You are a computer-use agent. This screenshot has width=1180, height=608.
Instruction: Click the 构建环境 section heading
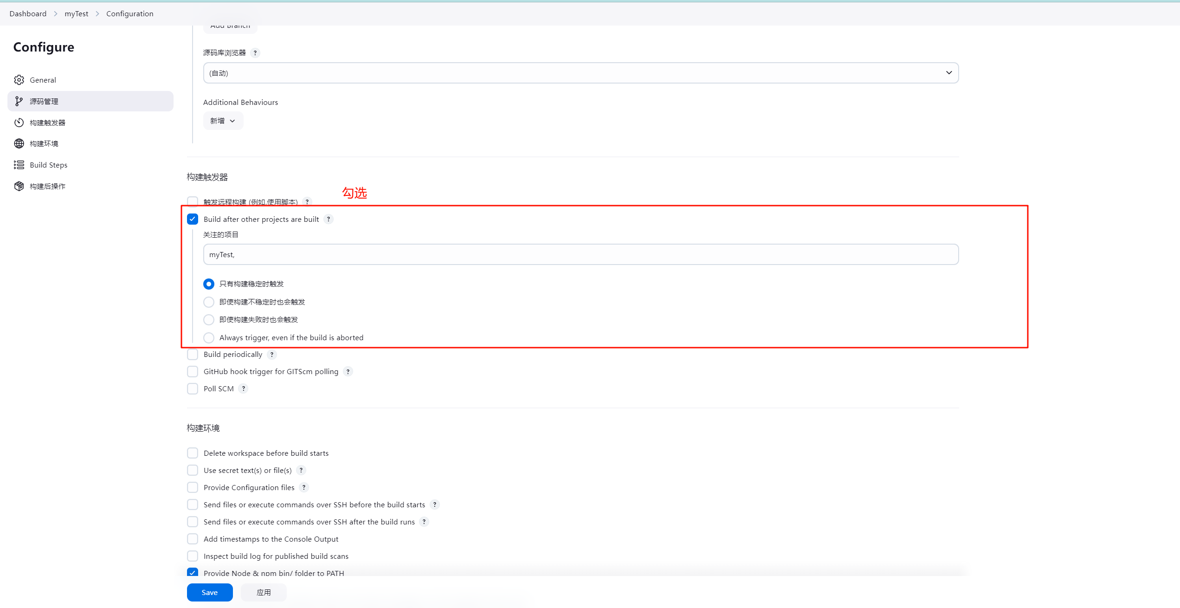point(203,428)
